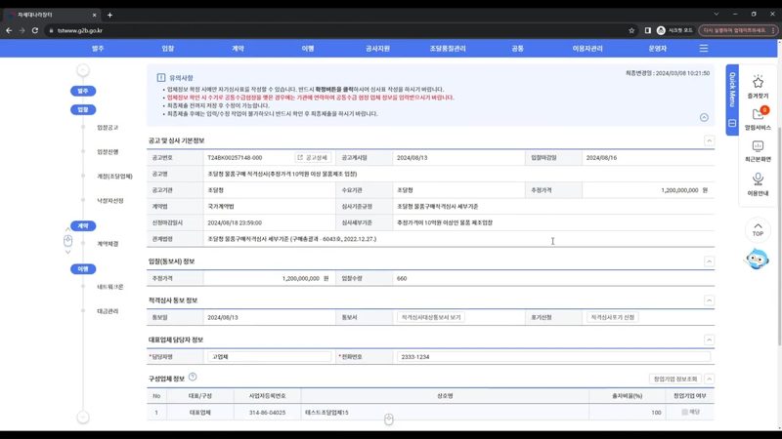782x439 pixels.
Task: Open browser tab search dropdown arrow
Action: coord(717,14)
